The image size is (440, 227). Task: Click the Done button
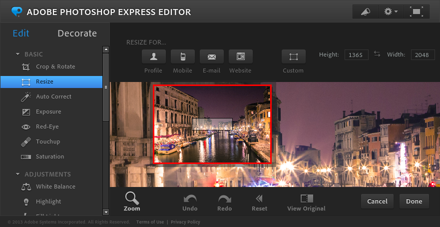414,201
